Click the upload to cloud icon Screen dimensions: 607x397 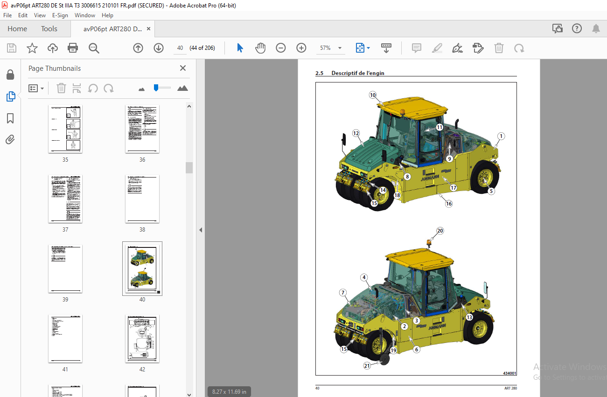pos(52,48)
